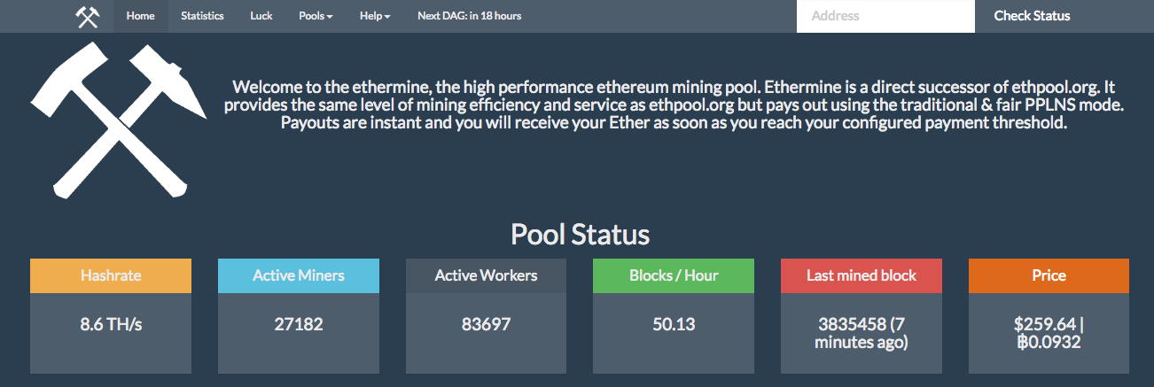Click the Next DAG countdown link
The height and width of the screenshot is (387, 1154).
[469, 16]
